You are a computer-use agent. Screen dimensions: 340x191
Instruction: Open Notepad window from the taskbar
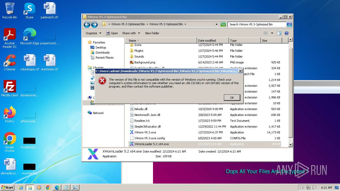click(x=66, y=188)
